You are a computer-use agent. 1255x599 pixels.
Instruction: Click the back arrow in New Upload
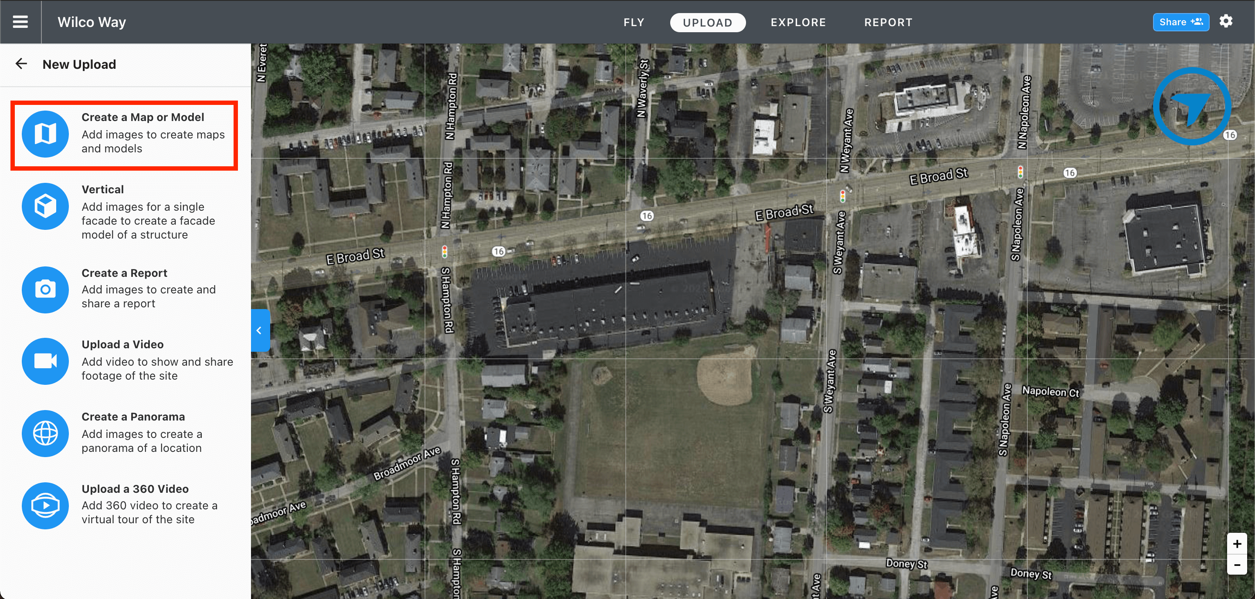coord(22,64)
